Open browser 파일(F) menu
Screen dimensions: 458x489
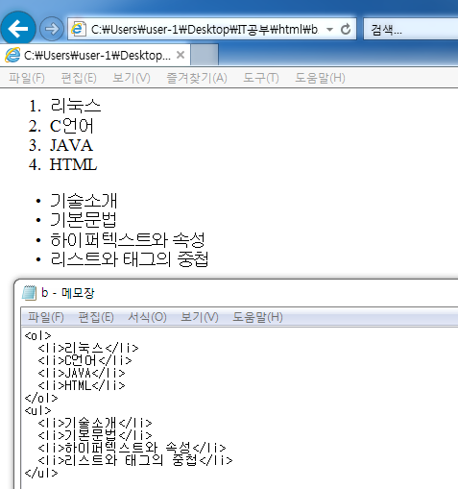(x=27, y=78)
